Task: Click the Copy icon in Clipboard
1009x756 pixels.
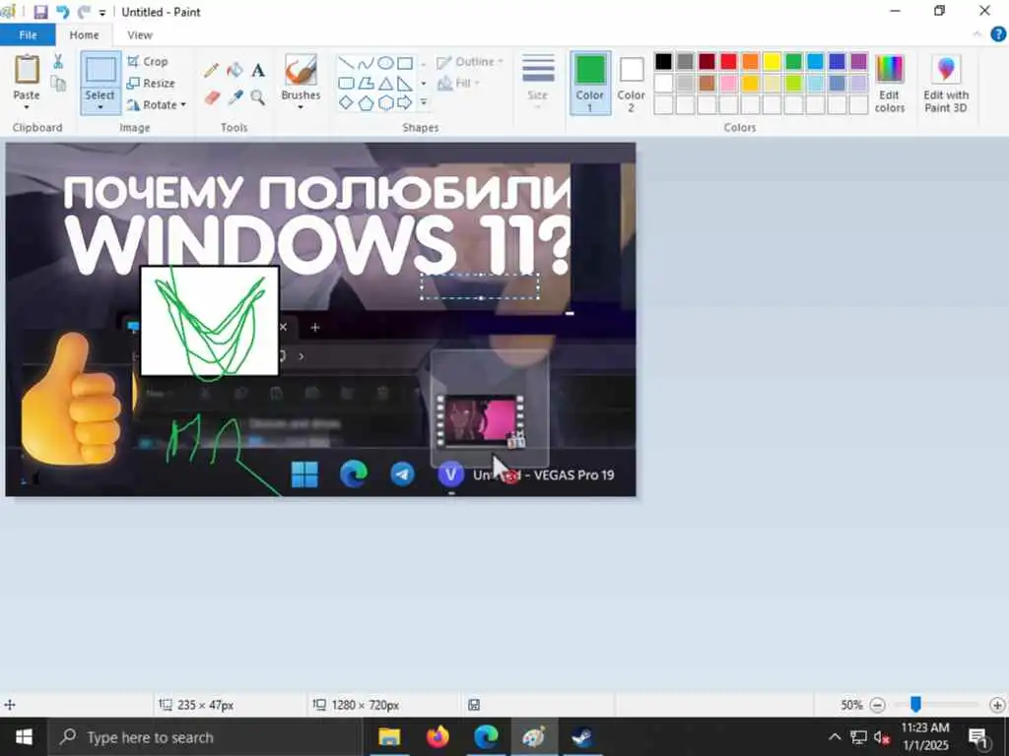Action: 58,84
